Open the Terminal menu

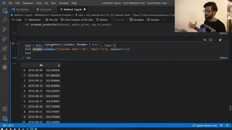coord(64,3)
